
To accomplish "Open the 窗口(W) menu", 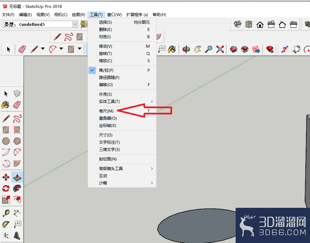I will tap(114, 14).
